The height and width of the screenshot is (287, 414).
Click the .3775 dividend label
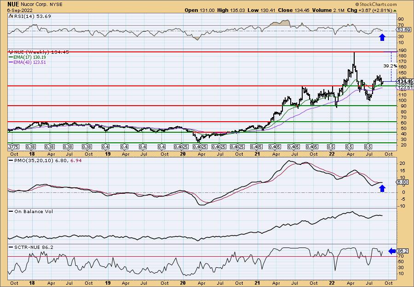click(13, 147)
